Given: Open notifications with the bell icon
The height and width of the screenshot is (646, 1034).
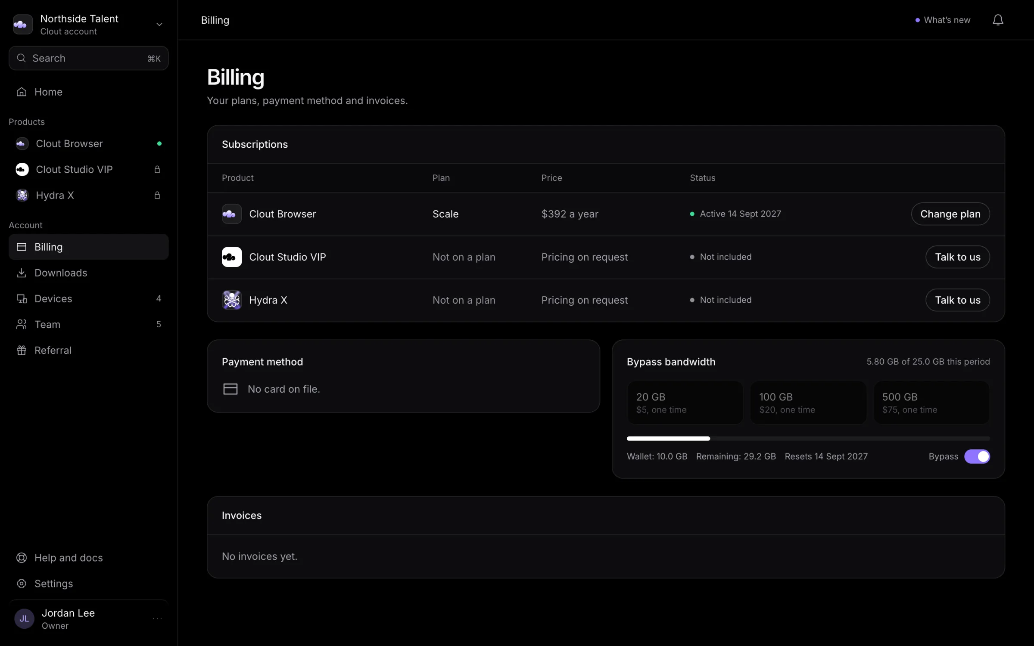Looking at the screenshot, I should point(998,20).
